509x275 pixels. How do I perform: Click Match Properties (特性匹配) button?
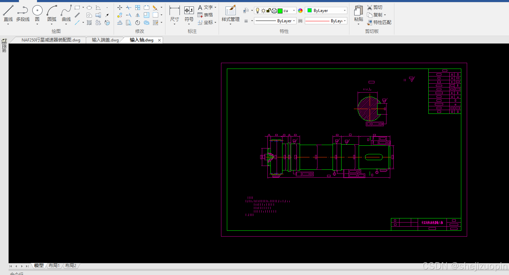click(x=379, y=23)
